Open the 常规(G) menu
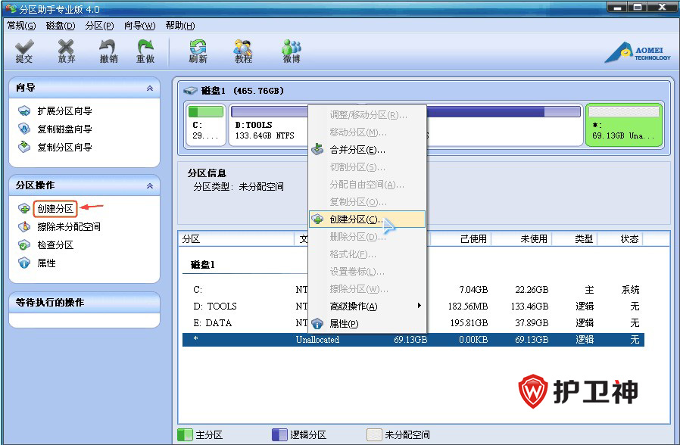The height and width of the screenshot is (445, 680). pos(21,26)
